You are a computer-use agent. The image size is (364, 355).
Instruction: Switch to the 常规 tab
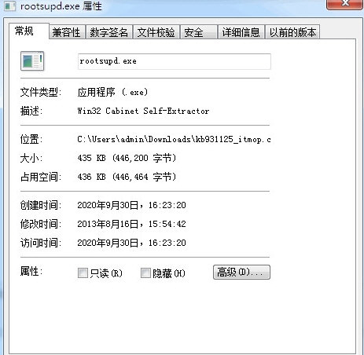[29, 31]
